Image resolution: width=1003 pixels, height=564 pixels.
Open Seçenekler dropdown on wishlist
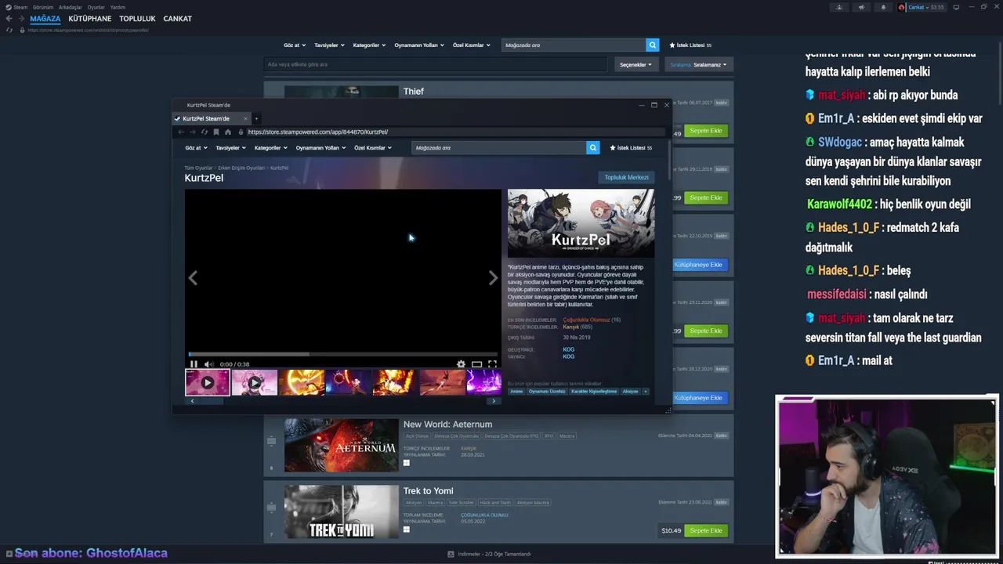[x=635, y=64]
